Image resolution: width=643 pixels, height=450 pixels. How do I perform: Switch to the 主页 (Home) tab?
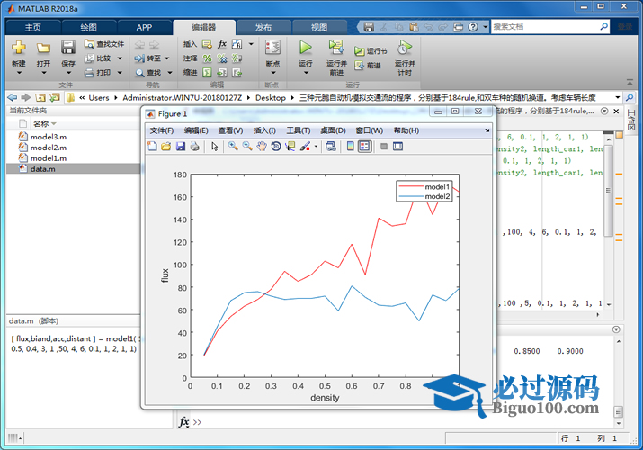32,28
